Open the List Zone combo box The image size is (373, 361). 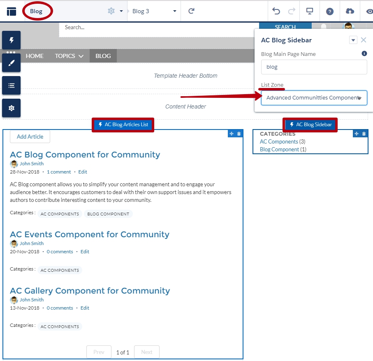314,98
